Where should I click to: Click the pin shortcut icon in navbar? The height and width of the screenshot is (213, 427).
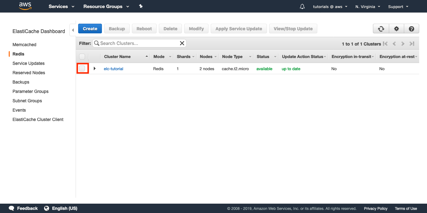point(141,6)
